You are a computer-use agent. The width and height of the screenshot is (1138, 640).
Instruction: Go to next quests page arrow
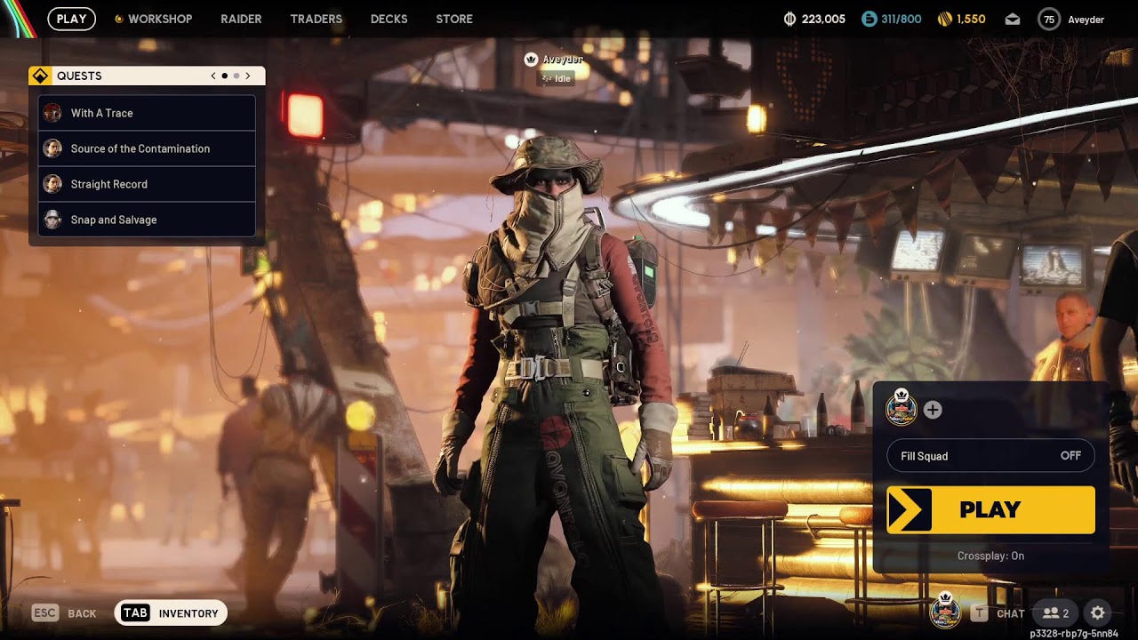coord(247,76)
